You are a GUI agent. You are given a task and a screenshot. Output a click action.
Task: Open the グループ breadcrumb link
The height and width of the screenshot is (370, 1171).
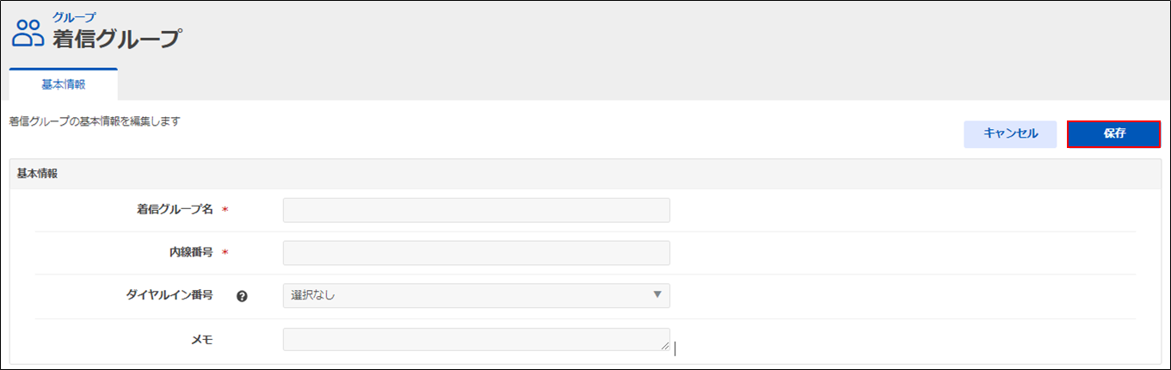coord(74,16)
